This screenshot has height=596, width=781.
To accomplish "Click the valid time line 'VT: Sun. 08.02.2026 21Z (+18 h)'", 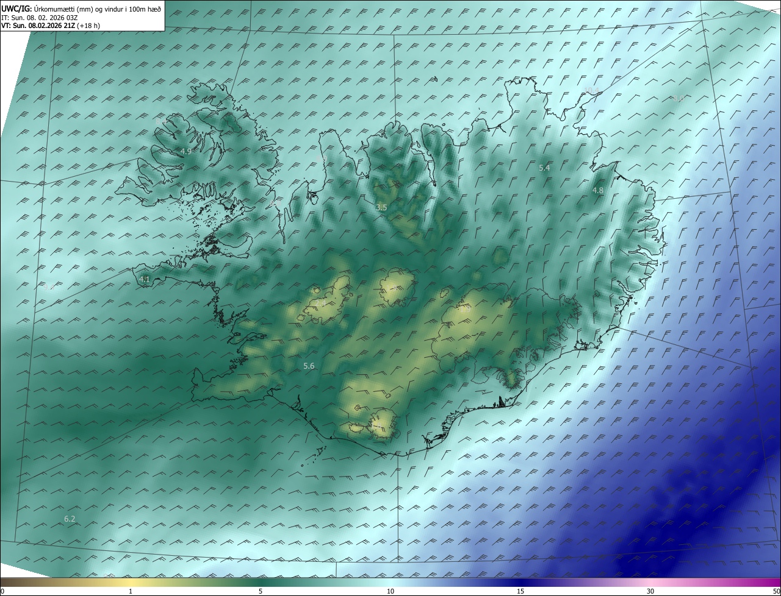I will coord(51,26).
